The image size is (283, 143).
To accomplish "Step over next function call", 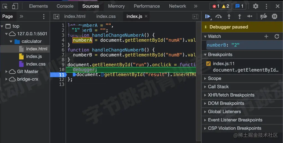I will 218,17.
